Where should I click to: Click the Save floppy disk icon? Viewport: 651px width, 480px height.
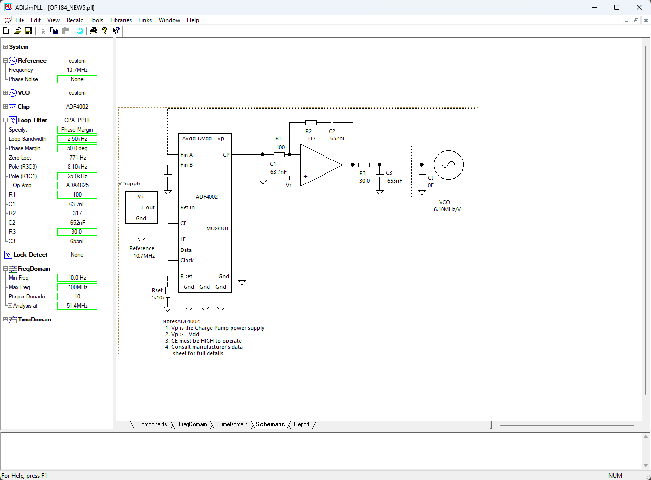28,31
